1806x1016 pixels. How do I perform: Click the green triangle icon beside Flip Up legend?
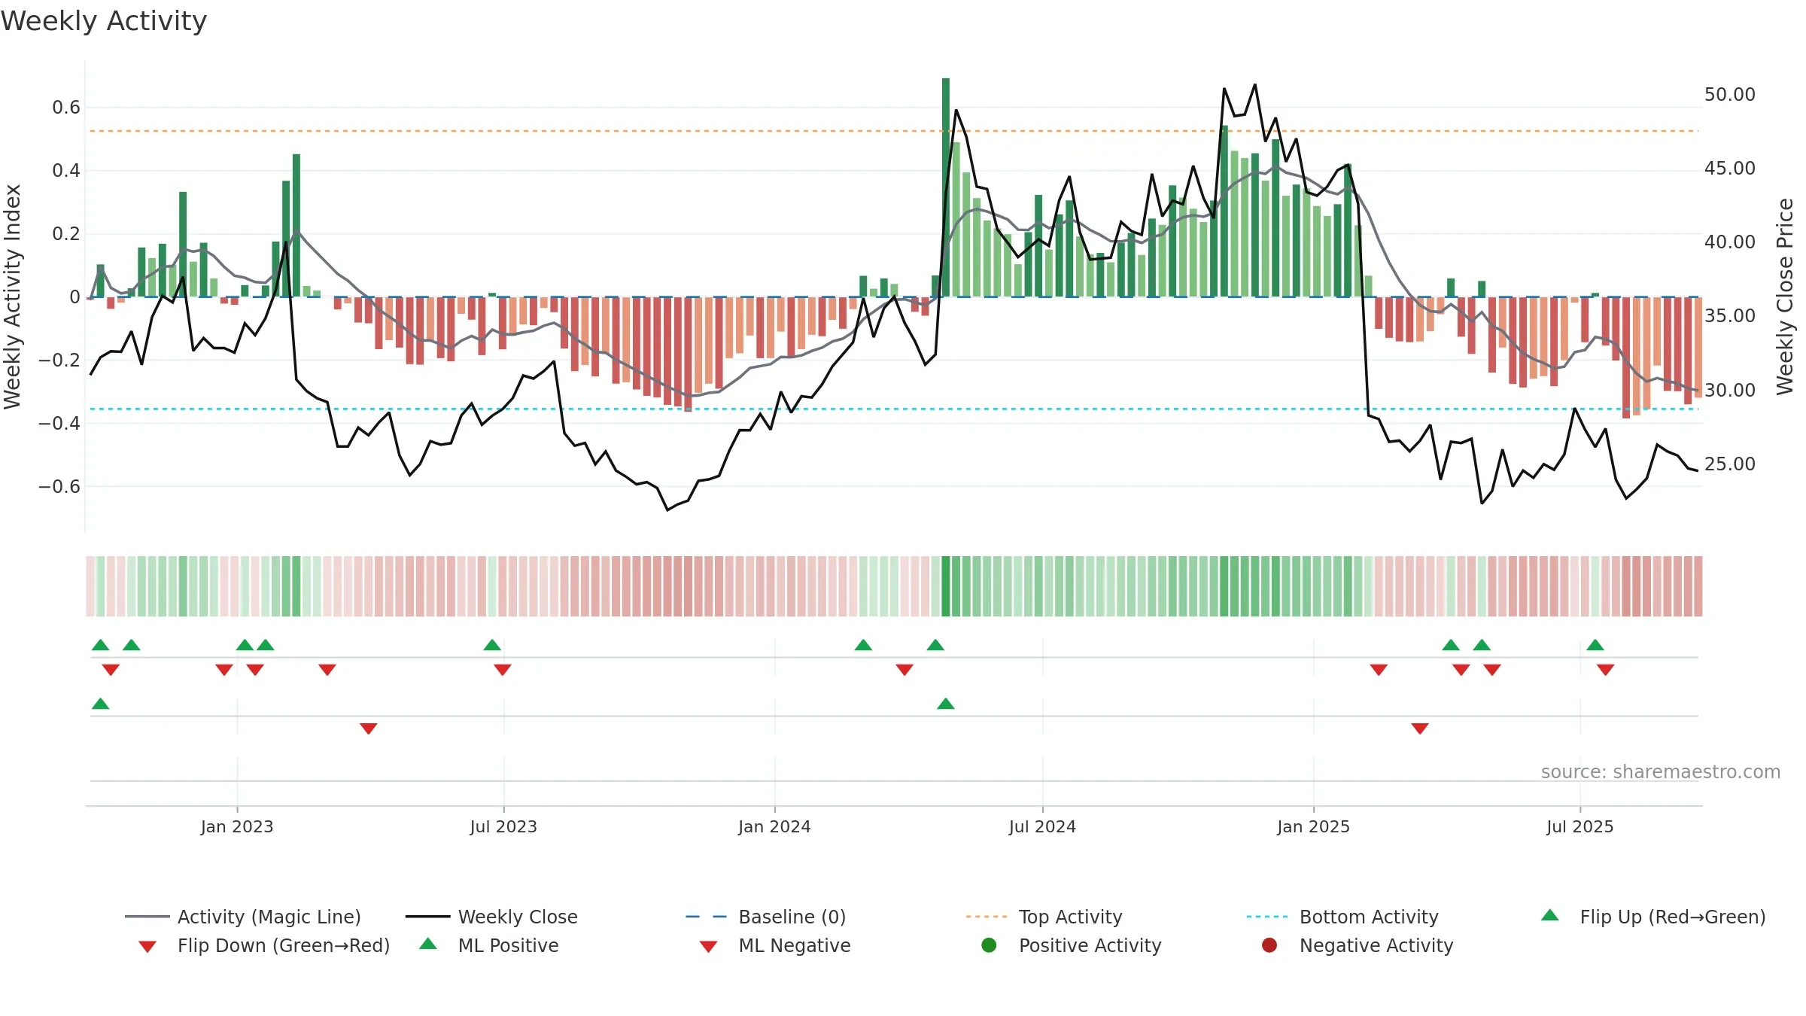pos(1550,915)
